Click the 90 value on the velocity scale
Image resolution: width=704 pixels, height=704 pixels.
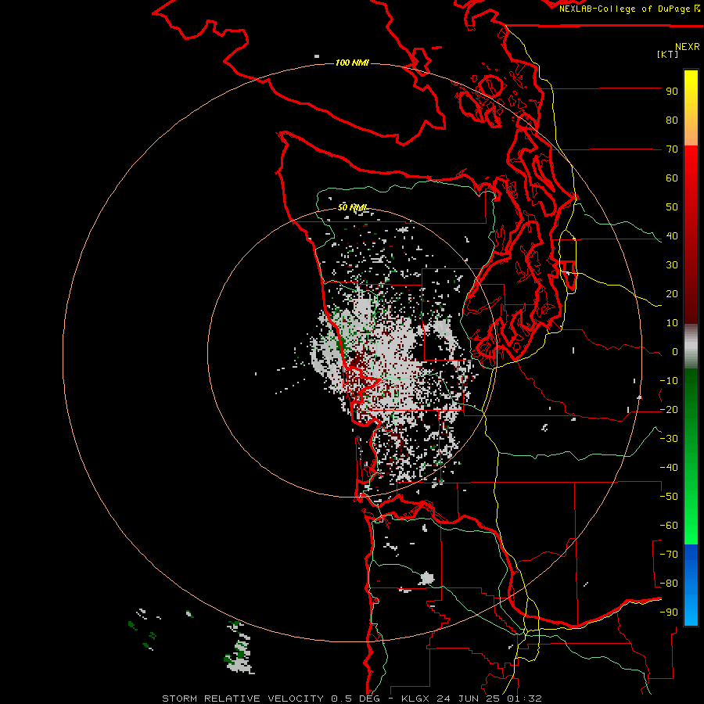click(672, 92)
